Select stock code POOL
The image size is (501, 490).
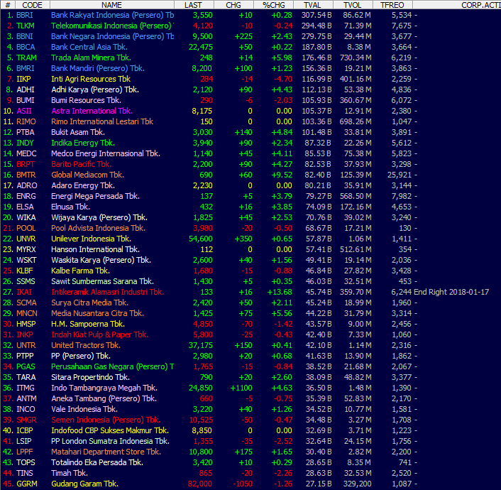coord(26,228)
